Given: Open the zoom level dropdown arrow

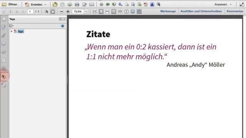Looking at the screenshot, I should click(x=86, y=11).
